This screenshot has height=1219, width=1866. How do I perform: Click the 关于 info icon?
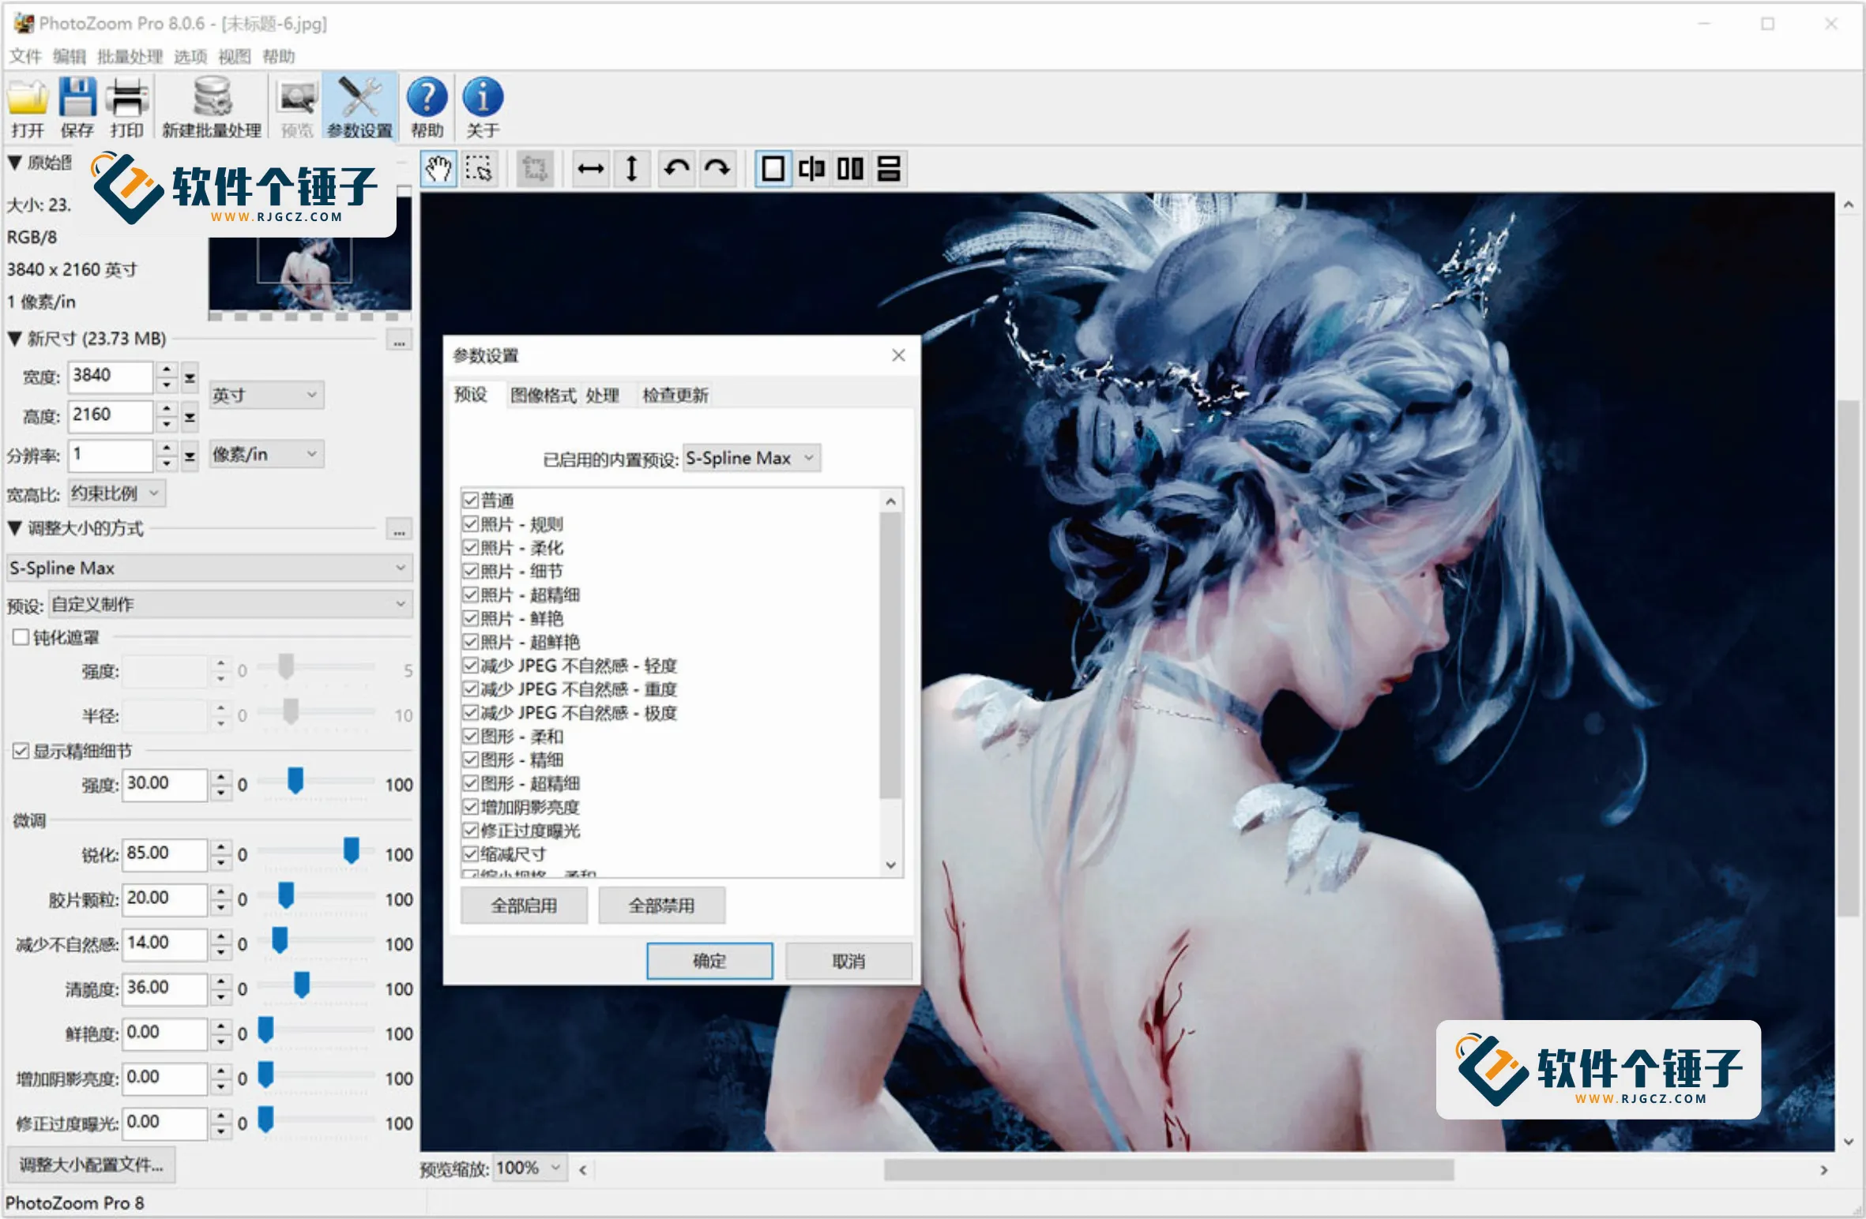[x=483, y=98]
